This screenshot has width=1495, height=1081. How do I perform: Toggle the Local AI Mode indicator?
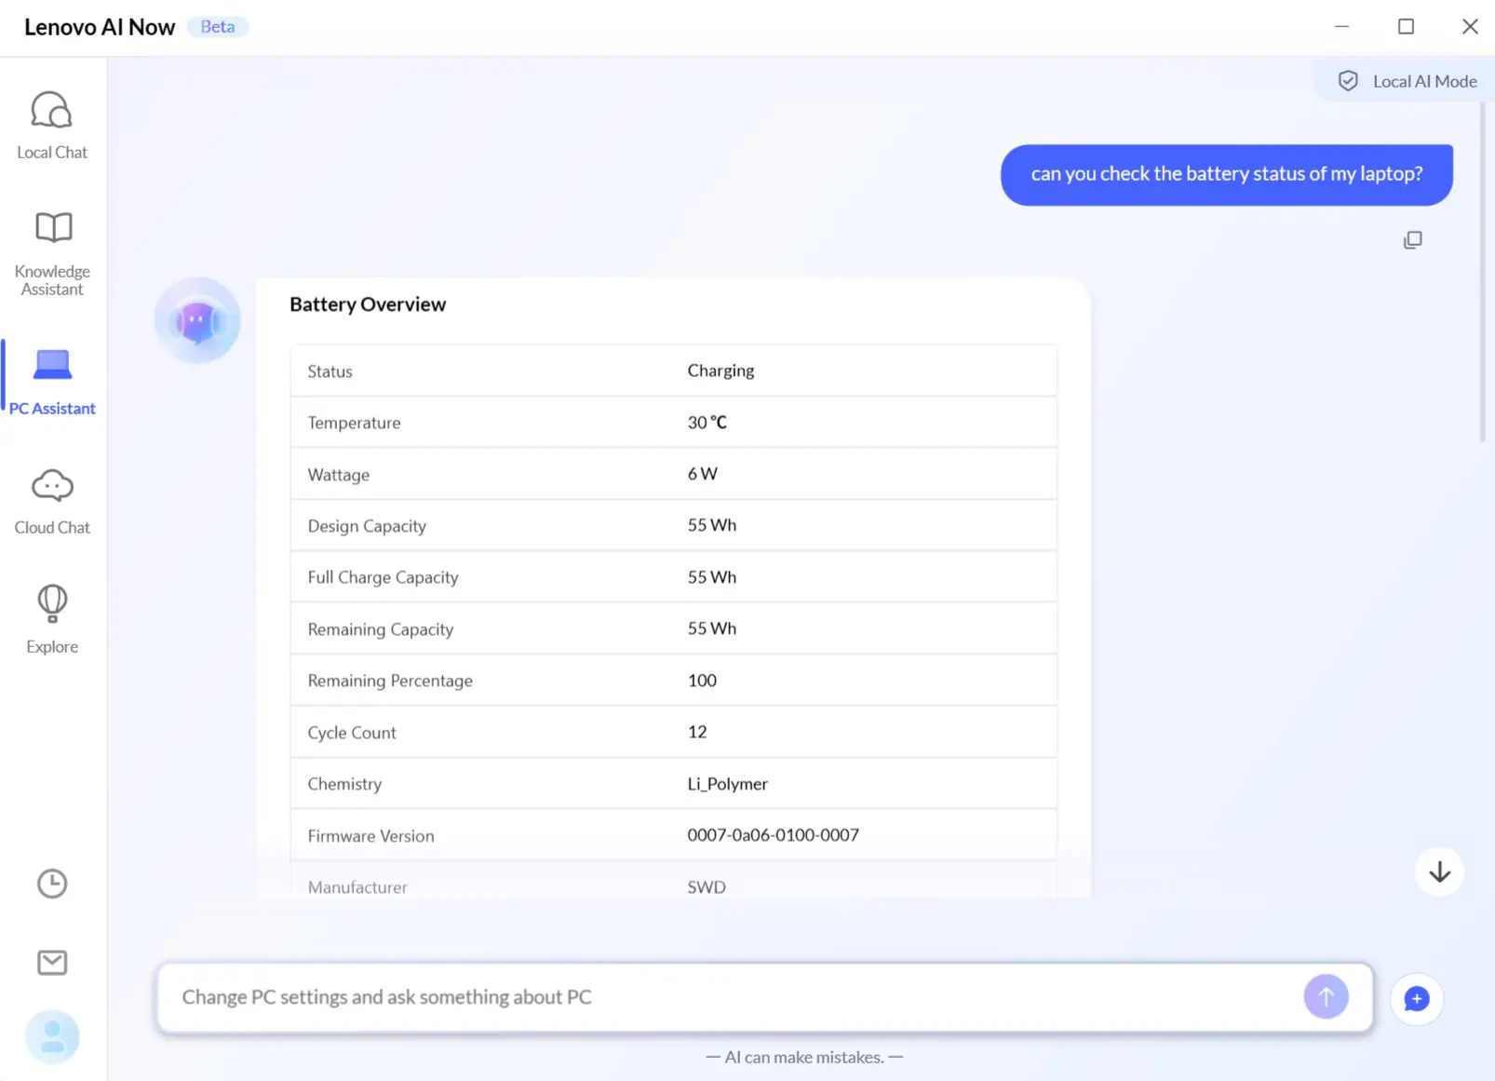point(1407,82)
